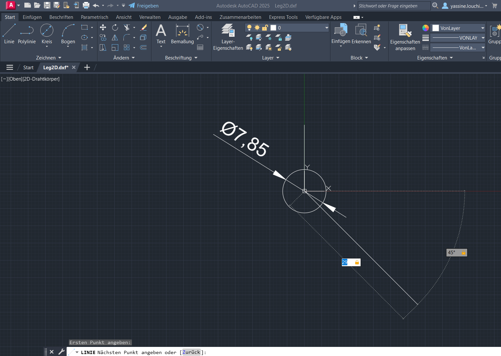Click the Explode (Ursprung) box icon

[143, 37]
